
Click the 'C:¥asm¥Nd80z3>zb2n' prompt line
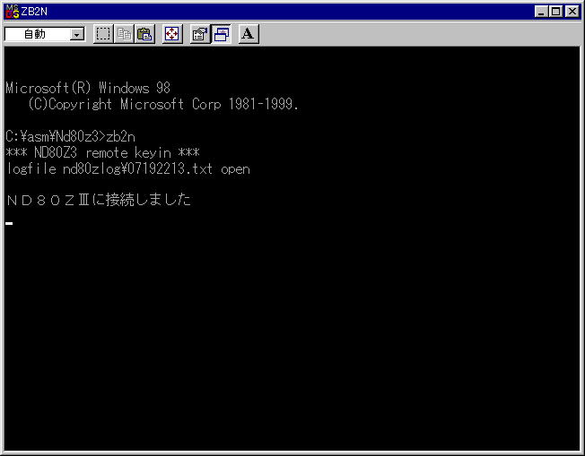[71, 137]
